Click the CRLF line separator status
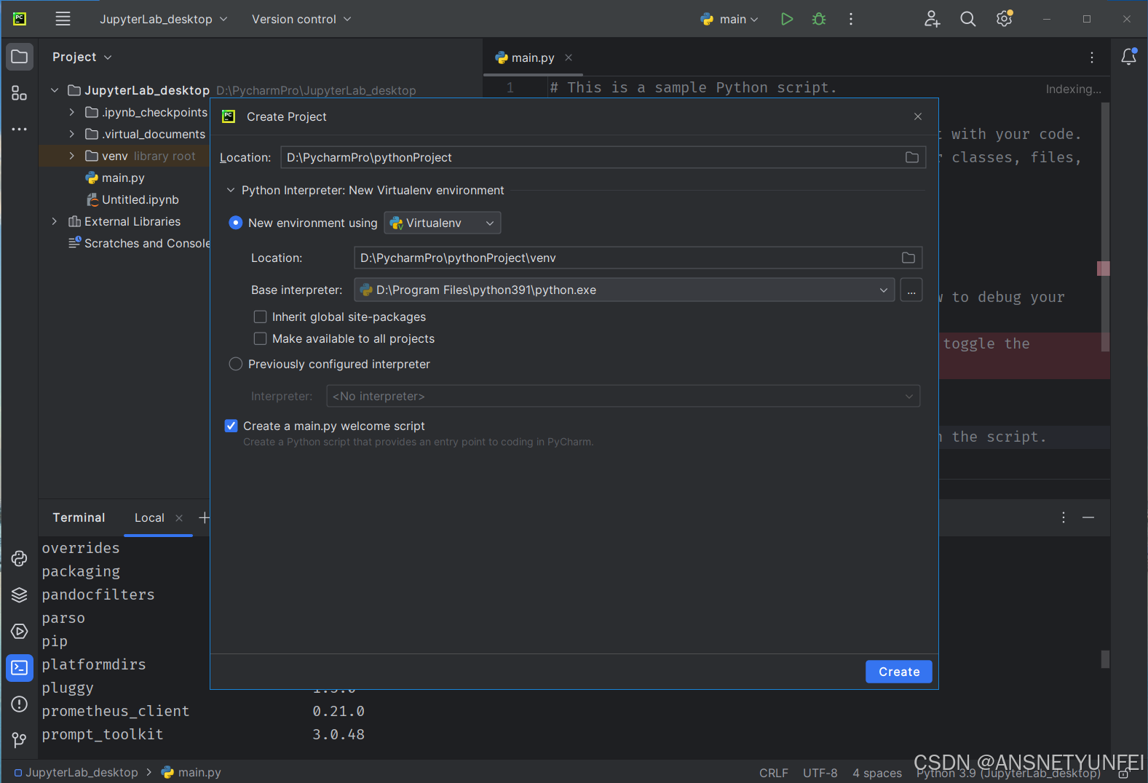The image size is (1148, 783). 773,773
